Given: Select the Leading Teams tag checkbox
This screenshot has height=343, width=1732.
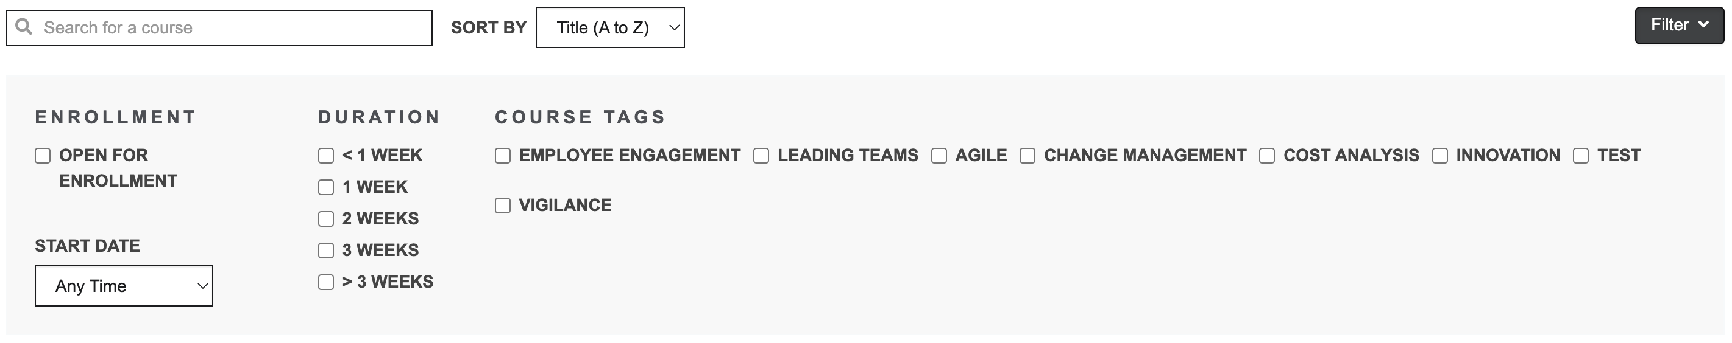Looking at the screenshot, I should tap(761, 156).
